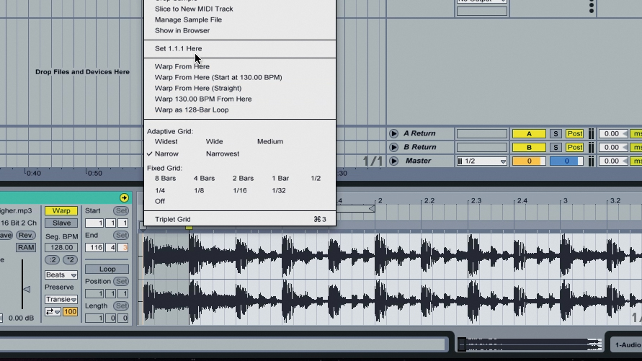The height and width of the screenshot is (361, 642).
Task: Toggle the Slave tempo switch
Action: [x=61, y=223]
